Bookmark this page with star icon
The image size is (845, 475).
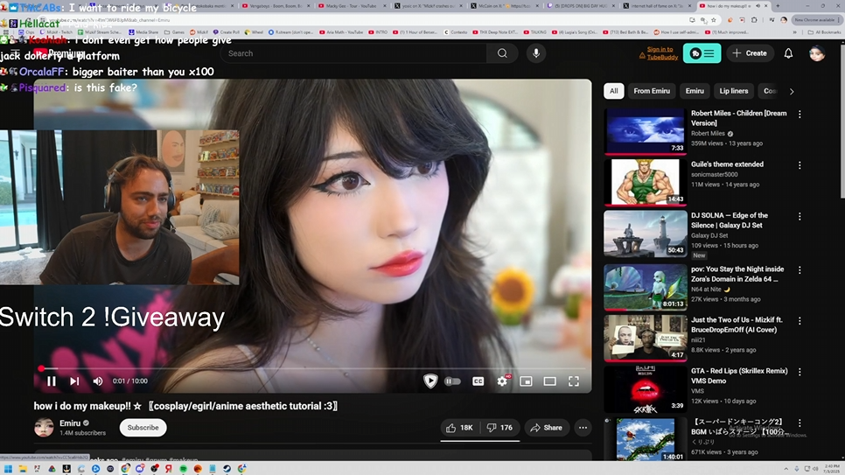click(x=714, y=20)
